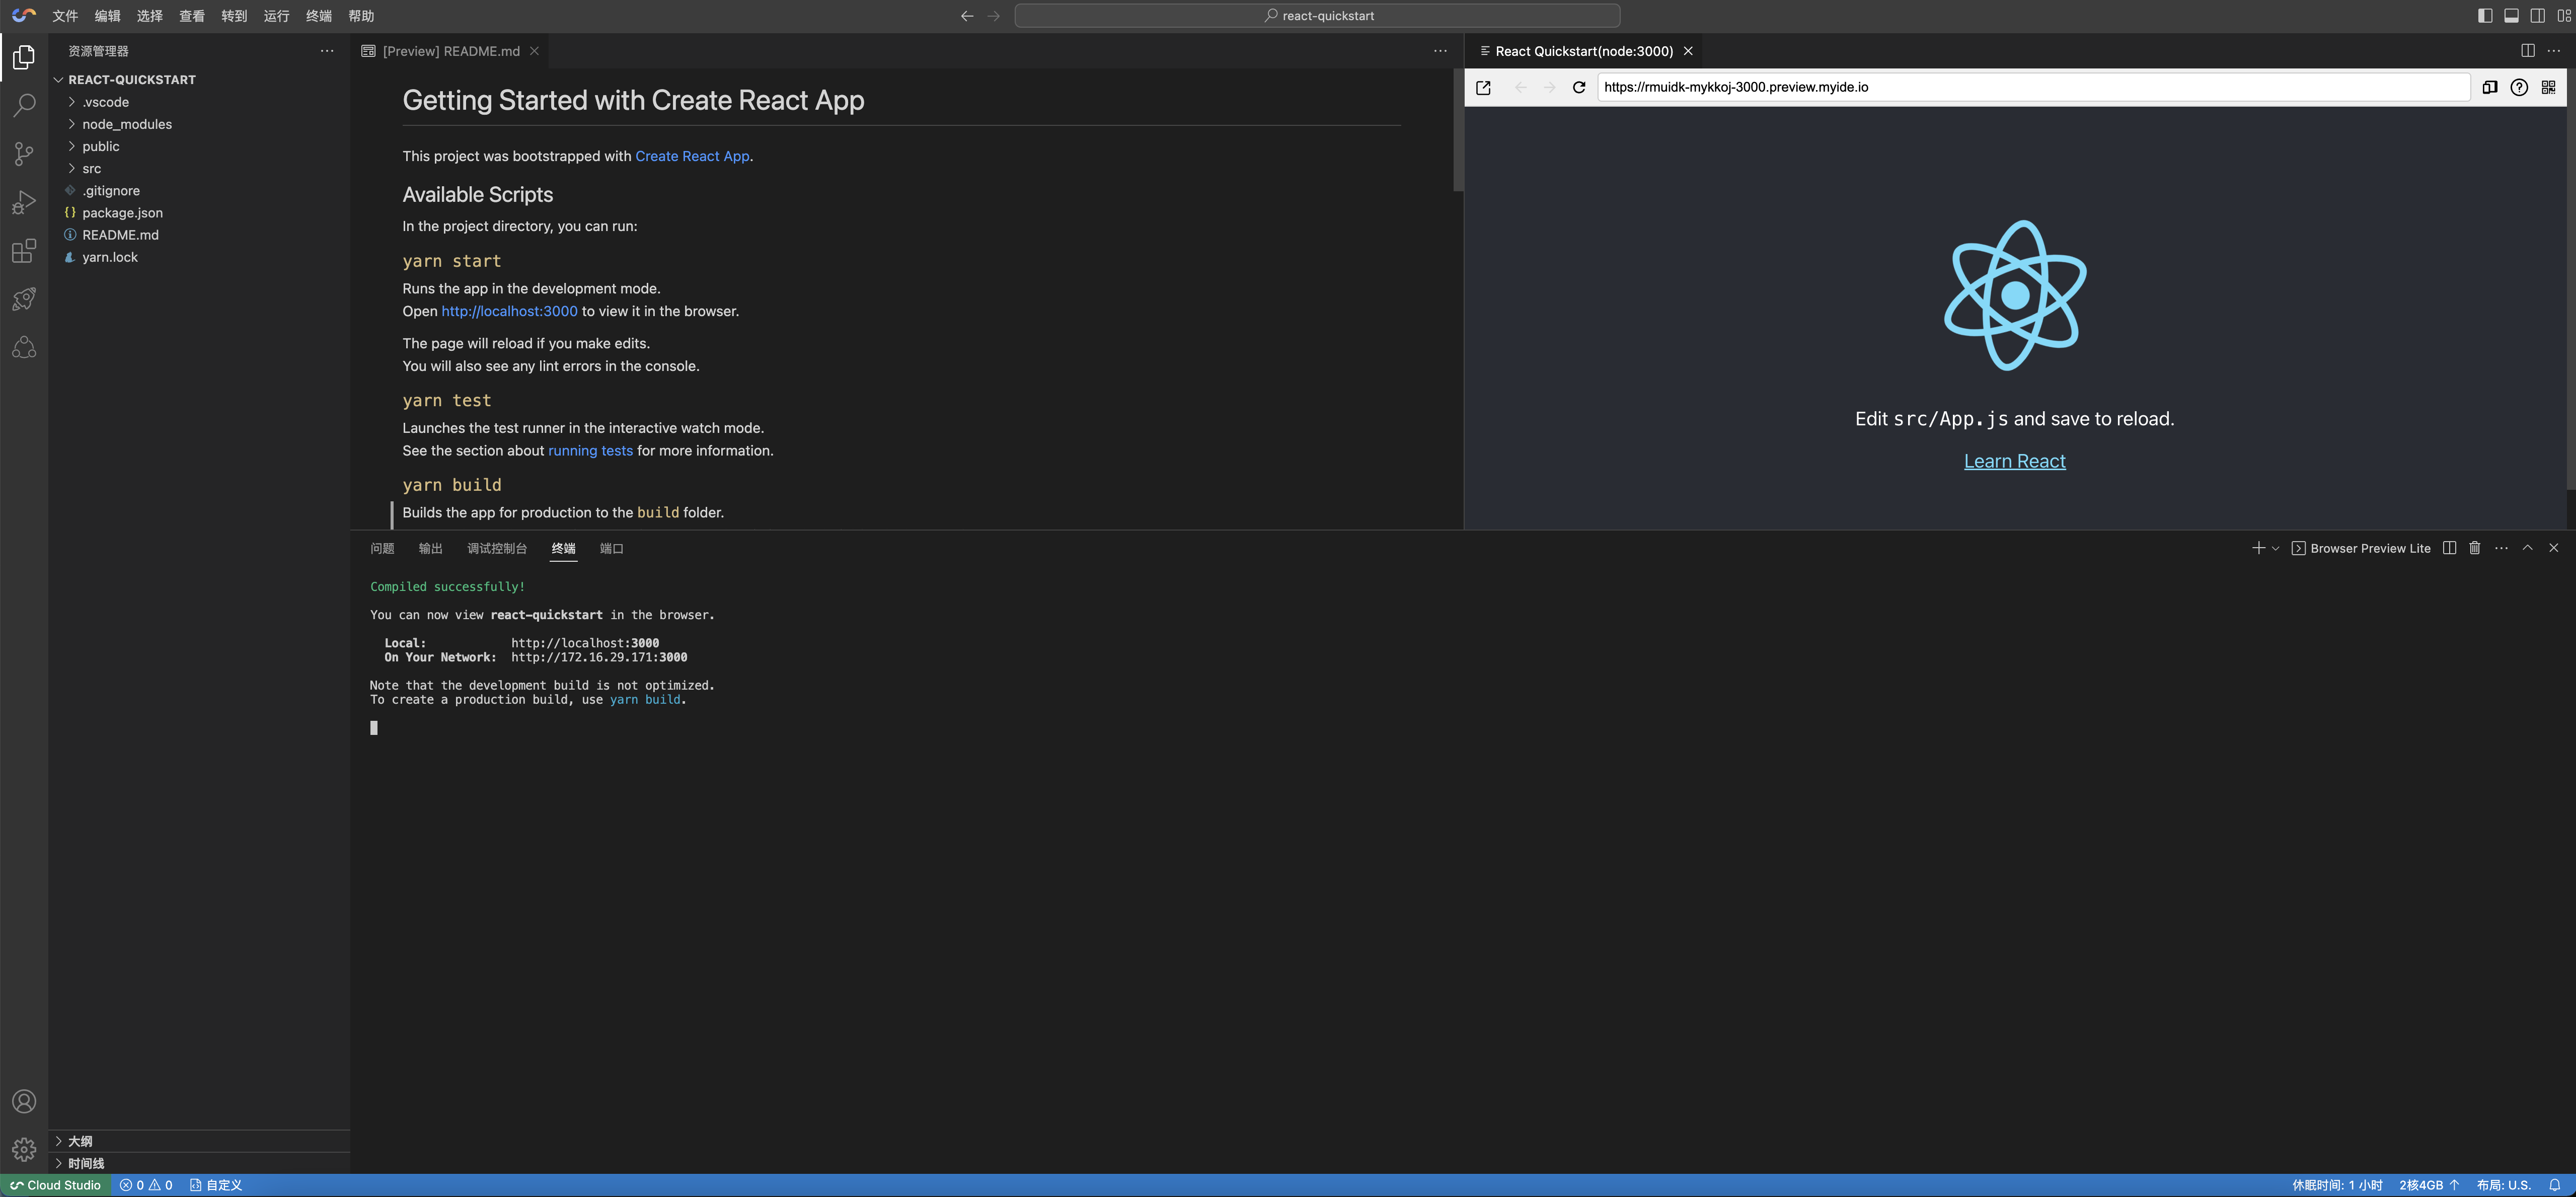Toggle the secondary sidebar visibility
The image size is (2576, 1197).
point(2538,15)
